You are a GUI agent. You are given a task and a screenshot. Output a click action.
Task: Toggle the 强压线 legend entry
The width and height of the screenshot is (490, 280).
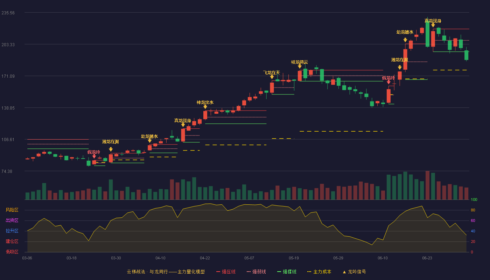pos(226,272)
